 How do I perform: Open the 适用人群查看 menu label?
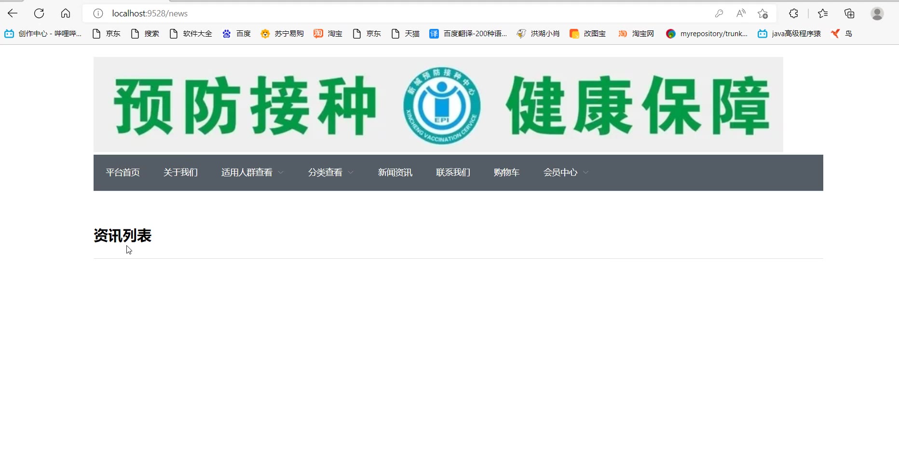click(x=247, y=172)
